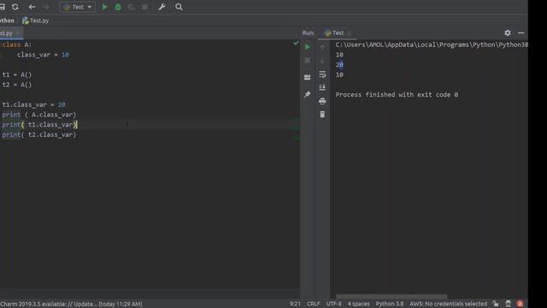Rerun Test from the Run panel
This screenshot has height=308, width=547.
pyautogui.click(x=308, y=47)
